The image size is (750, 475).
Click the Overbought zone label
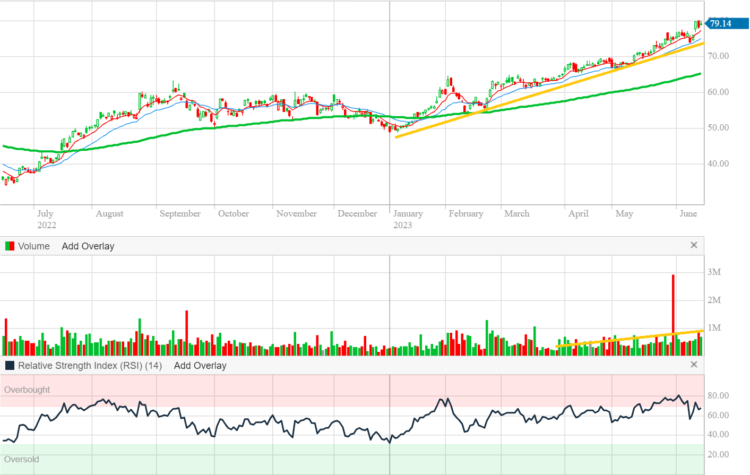pos(27,390)
